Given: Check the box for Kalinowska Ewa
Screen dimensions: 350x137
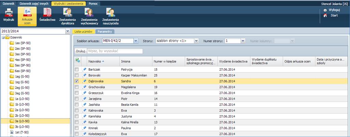Looking at the screenshot, I should click(77, 110).
